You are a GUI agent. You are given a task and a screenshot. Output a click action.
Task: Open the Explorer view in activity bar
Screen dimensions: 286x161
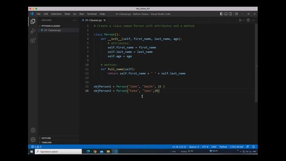(33, 21)
